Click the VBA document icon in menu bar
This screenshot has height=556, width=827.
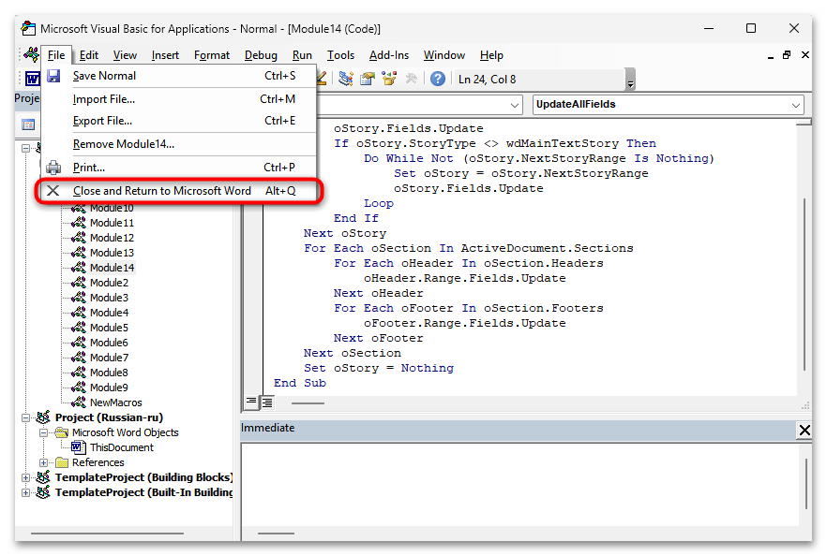coord(31,54)
